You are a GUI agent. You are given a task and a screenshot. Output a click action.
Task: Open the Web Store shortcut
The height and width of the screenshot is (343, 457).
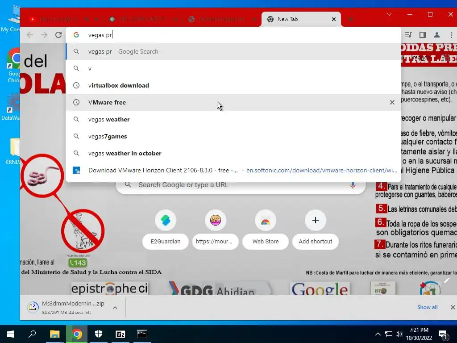pyautogui.click(x=266, y=229)
